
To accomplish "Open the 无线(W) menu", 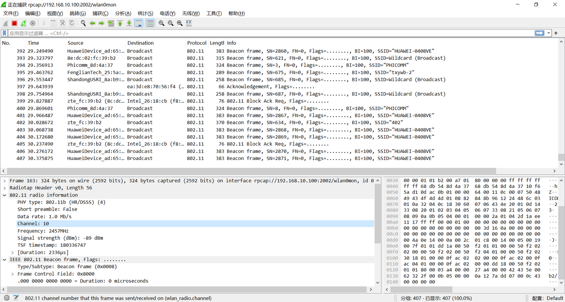I will (191, 13).
